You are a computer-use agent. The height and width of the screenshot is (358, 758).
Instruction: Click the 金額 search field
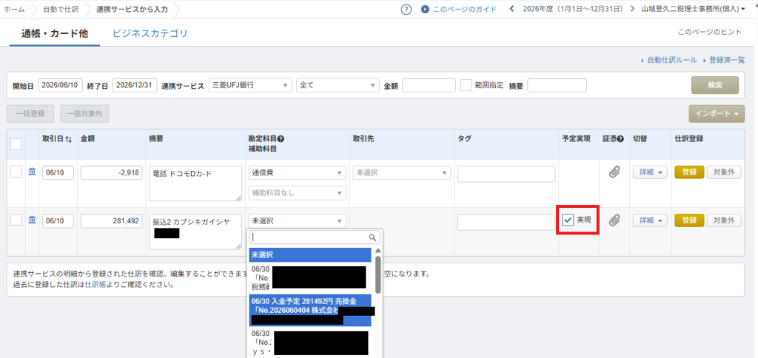click(429, 85)
